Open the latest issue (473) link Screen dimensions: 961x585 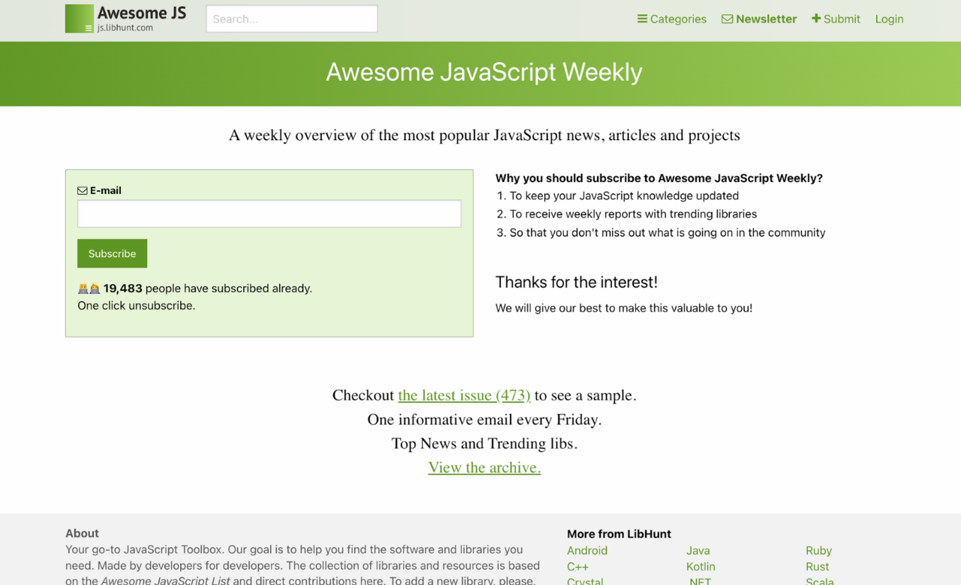pos(464,395)
